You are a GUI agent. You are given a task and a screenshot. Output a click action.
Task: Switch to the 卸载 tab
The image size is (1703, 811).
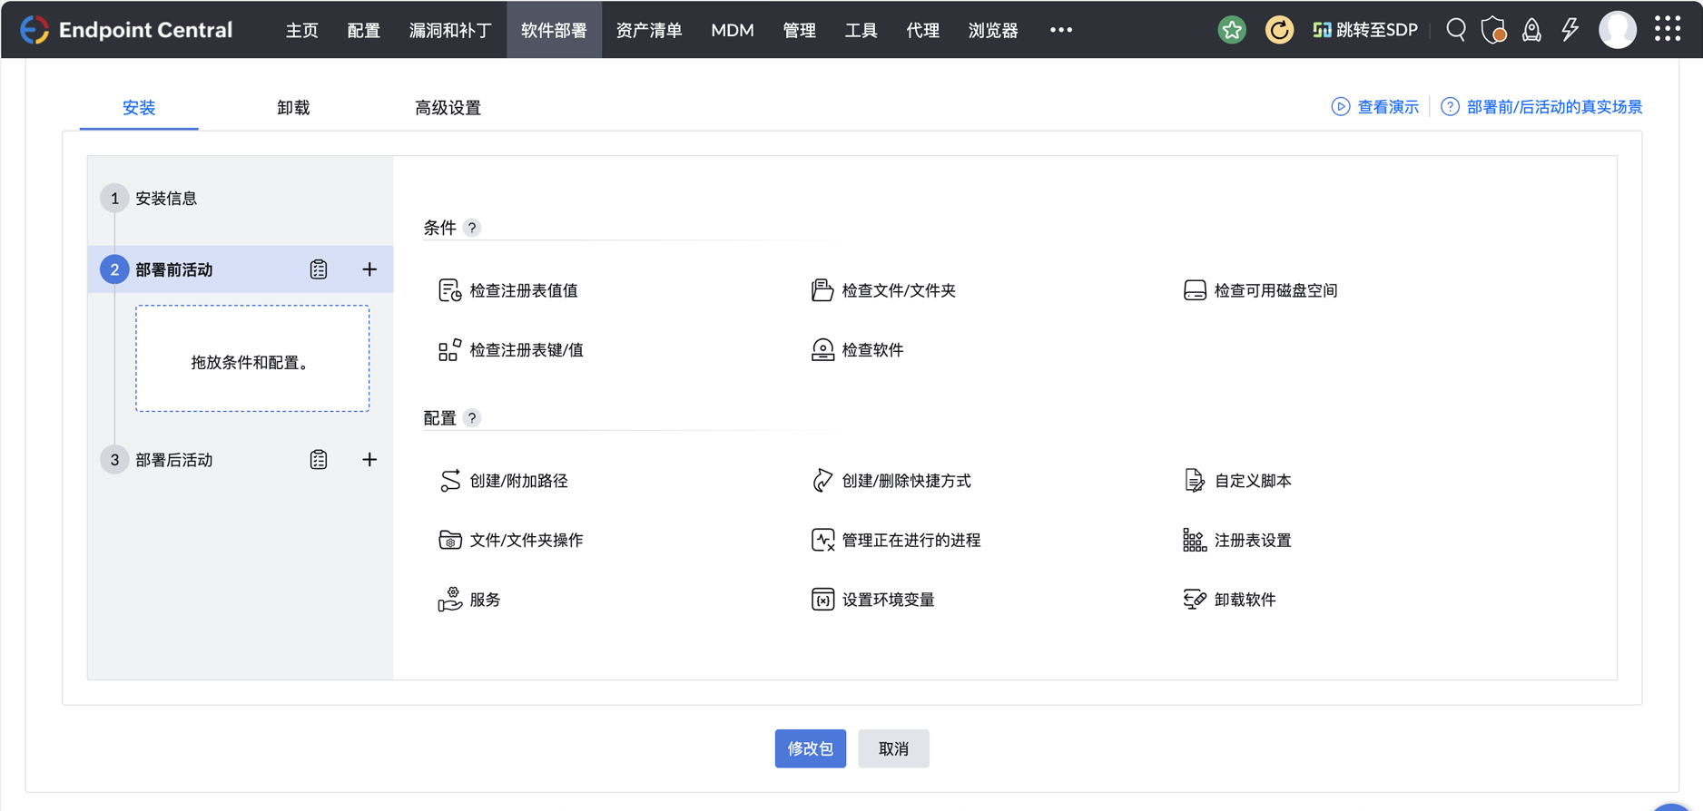pyautogui.click(x=293, y=108)
